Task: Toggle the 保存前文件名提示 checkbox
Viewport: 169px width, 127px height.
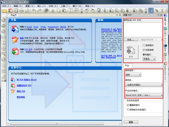Action: [x=128, y=109]
